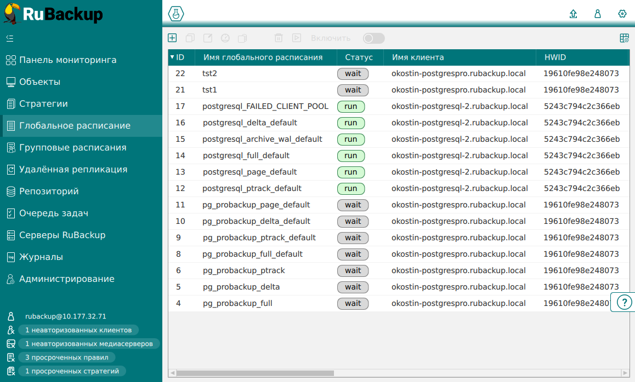Open Администрирование
Viewport: 635px width, 382px height.
click(81, 279)
